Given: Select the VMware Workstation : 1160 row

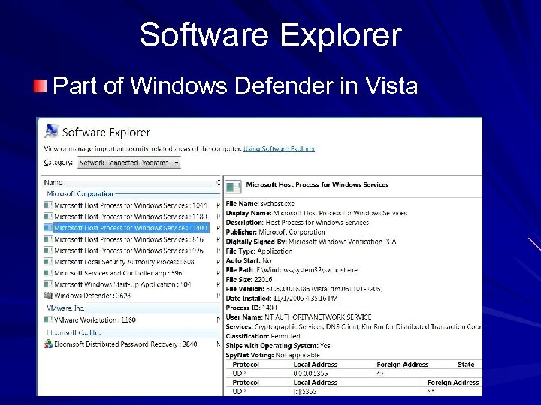Looking at the screenshot, I should (95, 320).
